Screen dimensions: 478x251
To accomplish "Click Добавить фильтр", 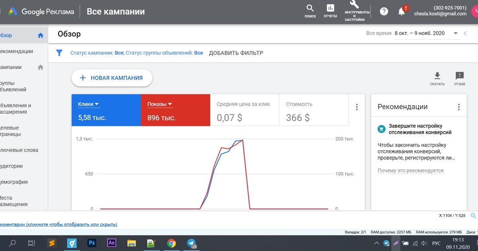I will 236,53.
